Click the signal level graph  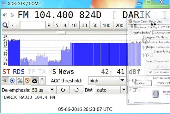[74, 51]
